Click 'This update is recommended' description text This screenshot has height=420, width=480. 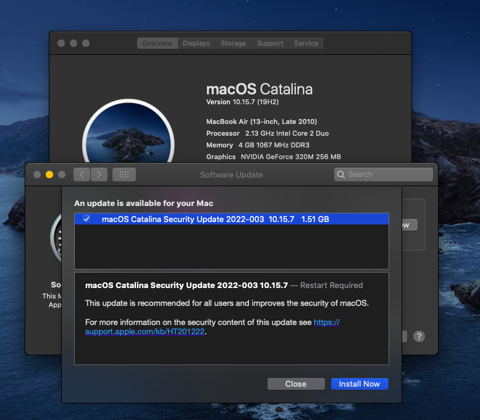227,303
